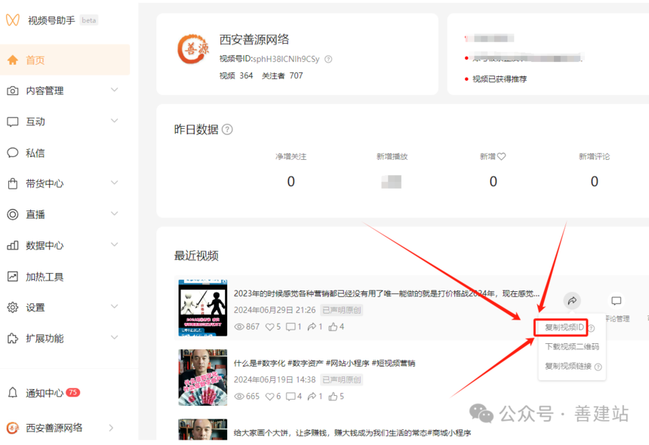Click the heart icon beside 新增
Screen dimensions: 649x445
(501, 156)
